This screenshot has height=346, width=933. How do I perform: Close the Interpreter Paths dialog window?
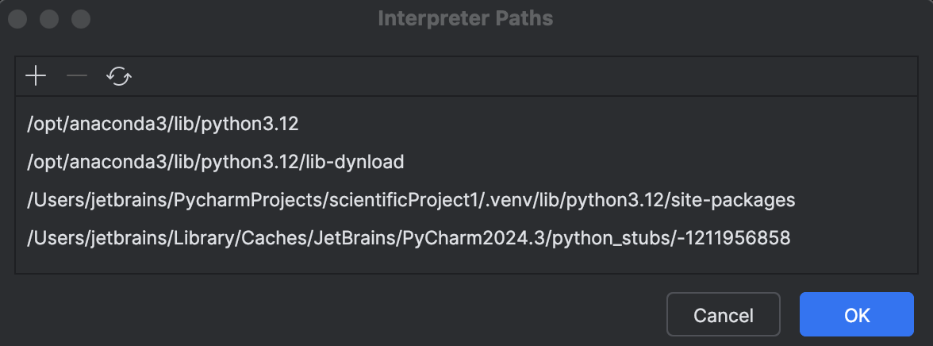coord(17,18)
